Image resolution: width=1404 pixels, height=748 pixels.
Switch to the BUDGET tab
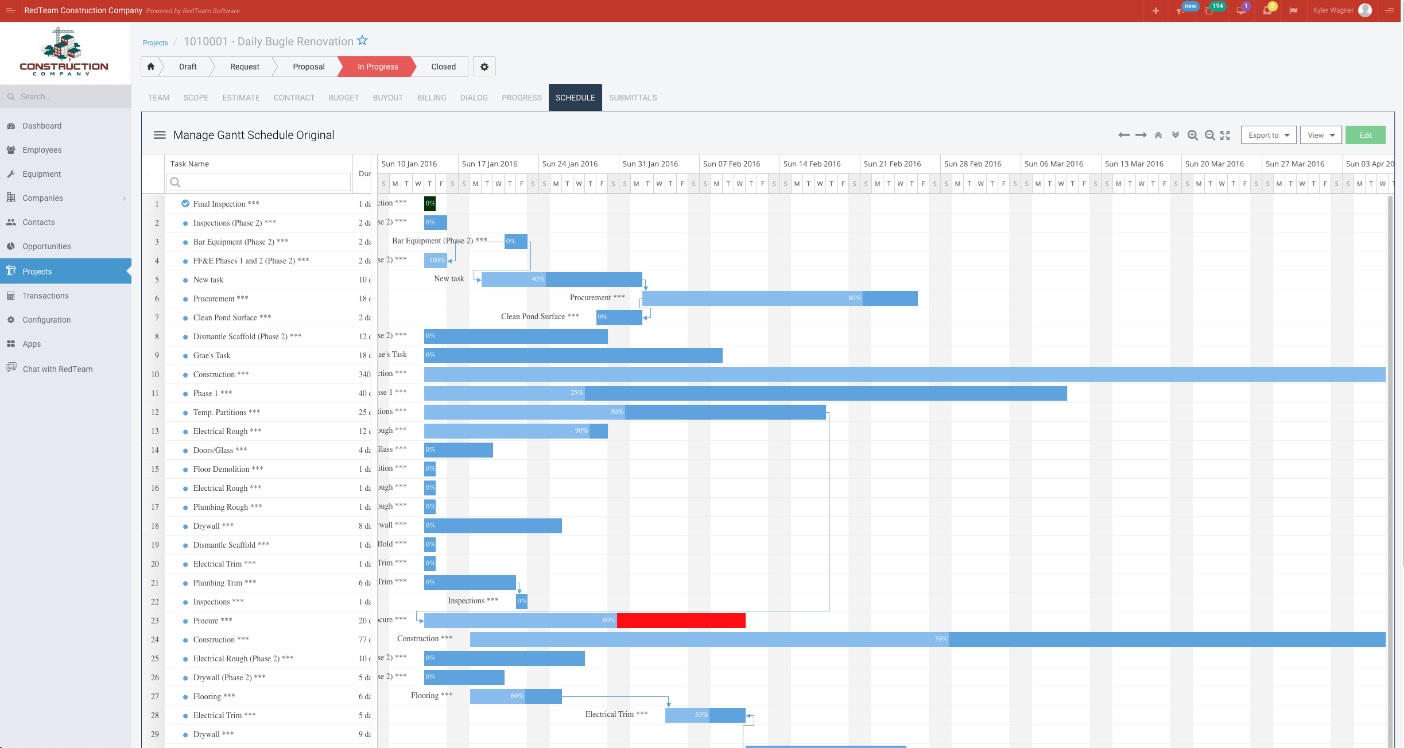point(343,98)
